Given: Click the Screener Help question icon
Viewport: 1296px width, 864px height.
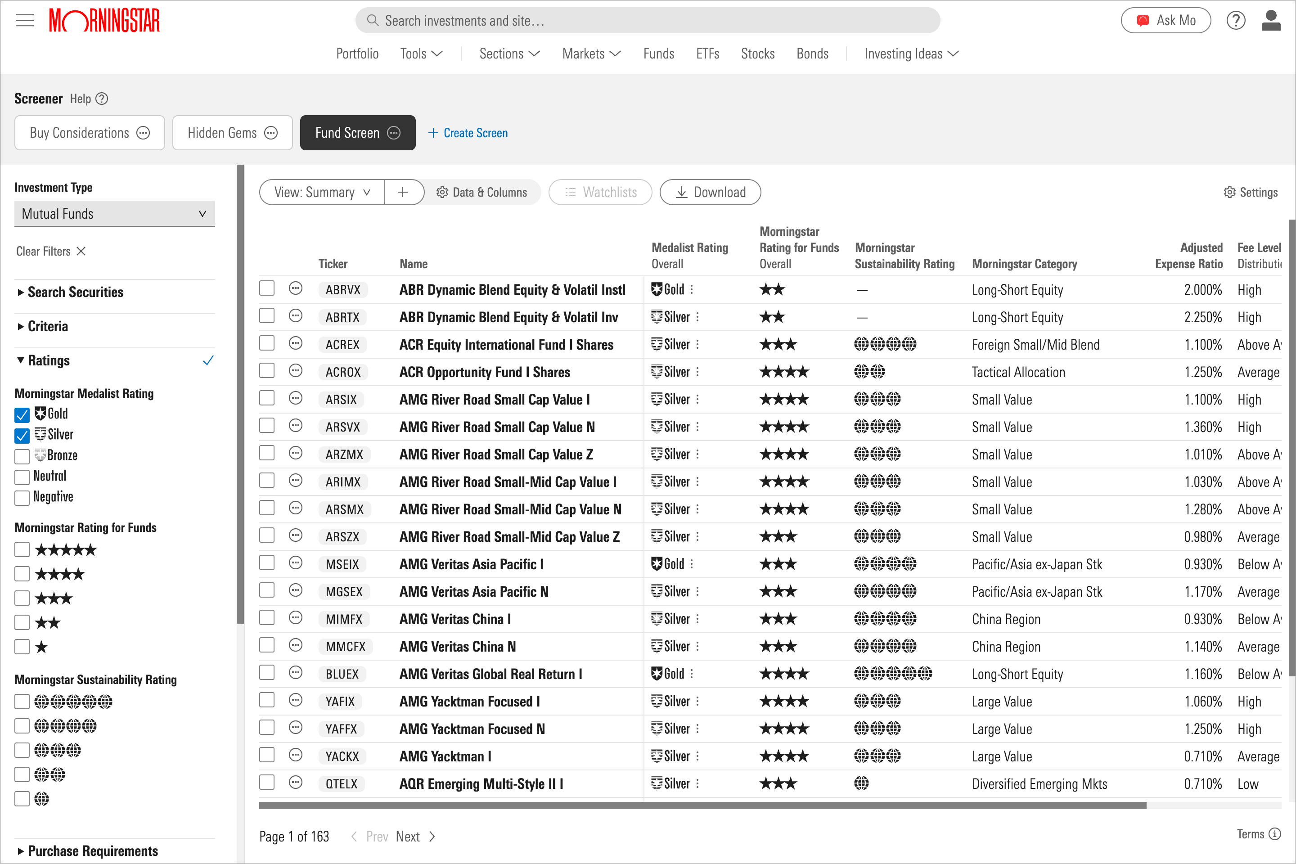Looking at the screenshot, I should click(102, 99).
